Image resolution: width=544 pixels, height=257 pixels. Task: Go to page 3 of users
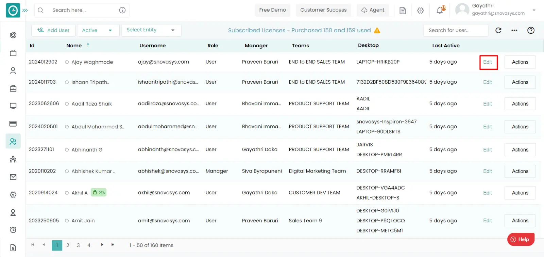(x=78, y=245)
